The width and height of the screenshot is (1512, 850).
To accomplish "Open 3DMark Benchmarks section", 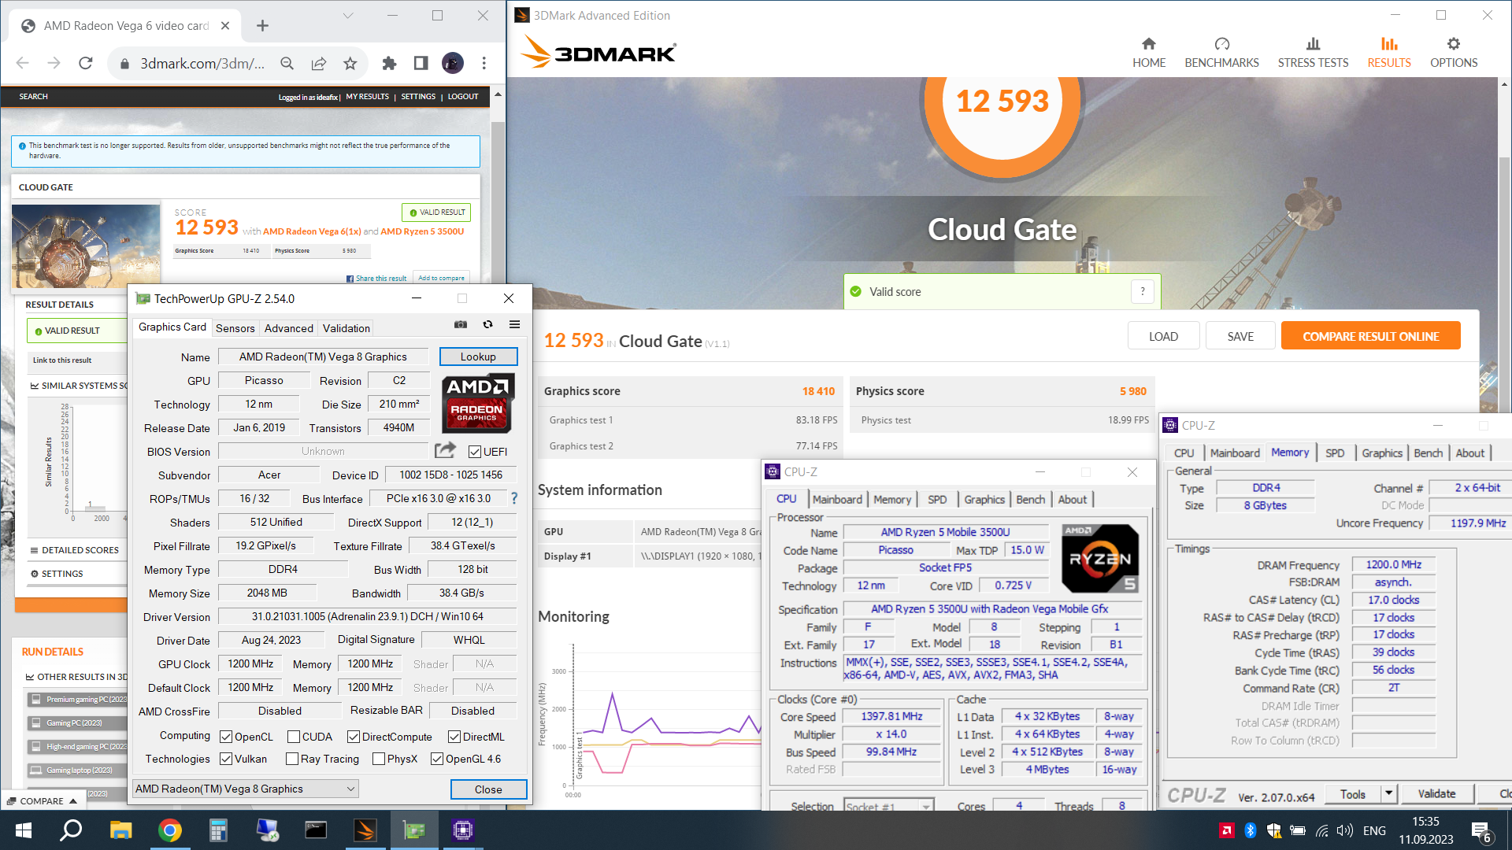I will point(1221,53).
